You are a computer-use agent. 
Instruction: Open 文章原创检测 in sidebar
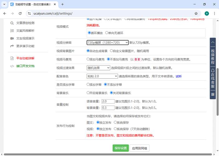[25, 23]
